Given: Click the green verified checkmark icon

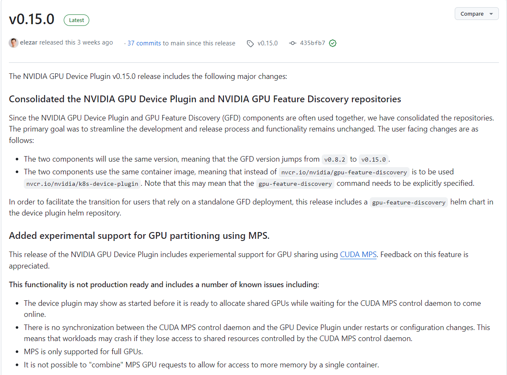Looking at the screenshot, I should 332,43.
